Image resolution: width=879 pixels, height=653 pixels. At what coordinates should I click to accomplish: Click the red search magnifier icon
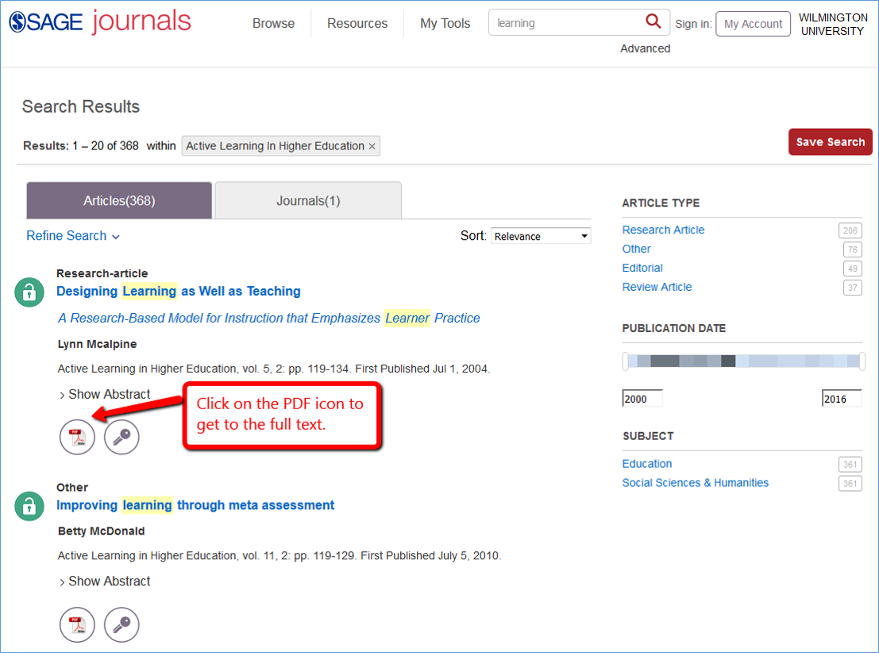[x=653, y=21]
